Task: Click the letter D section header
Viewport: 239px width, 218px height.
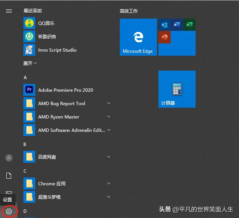Action: tap(25, 211)
